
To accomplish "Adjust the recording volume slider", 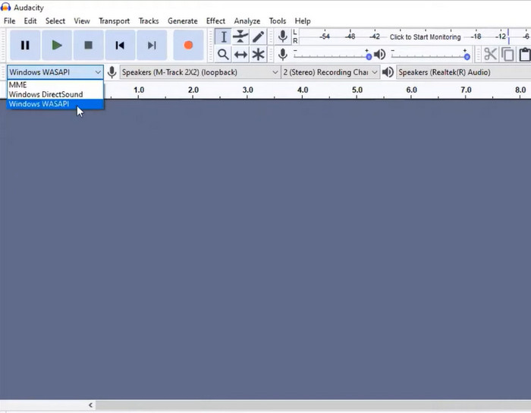I will point(331,56).
